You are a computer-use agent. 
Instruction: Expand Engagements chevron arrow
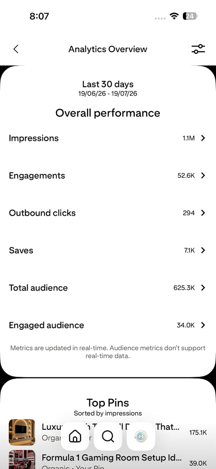point(203,176)
